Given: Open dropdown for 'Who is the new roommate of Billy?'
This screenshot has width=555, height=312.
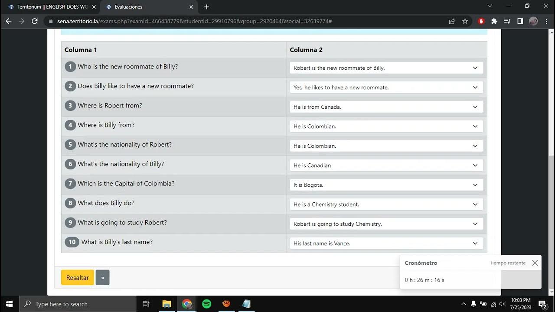Looking at the screenshot, I should 386,68.
